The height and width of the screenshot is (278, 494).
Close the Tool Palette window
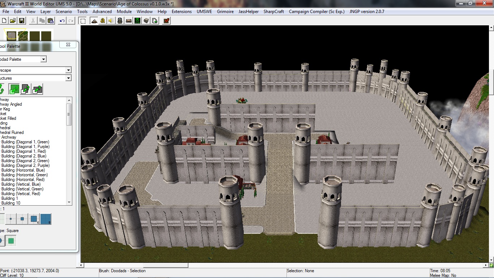(68, 45)
